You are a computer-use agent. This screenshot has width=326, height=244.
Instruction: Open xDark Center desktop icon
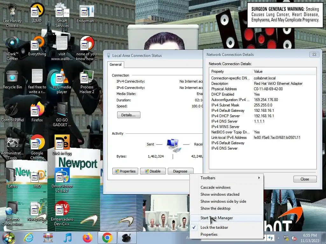point(12,48)
